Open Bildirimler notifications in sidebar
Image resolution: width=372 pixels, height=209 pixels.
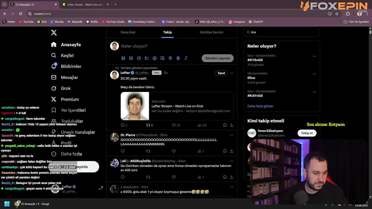[66, 66]
